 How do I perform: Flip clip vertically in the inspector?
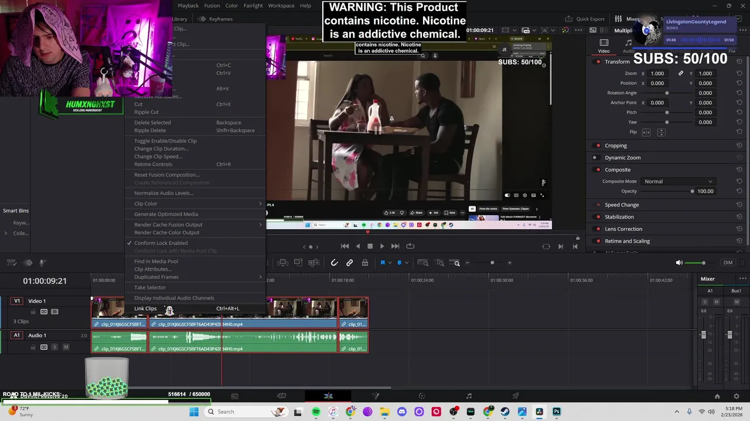661,133
